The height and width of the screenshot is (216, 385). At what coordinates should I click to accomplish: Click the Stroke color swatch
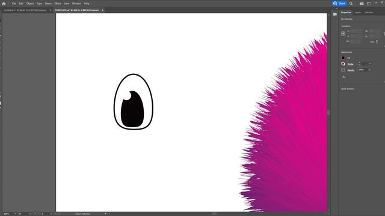[x=343, y=64]
